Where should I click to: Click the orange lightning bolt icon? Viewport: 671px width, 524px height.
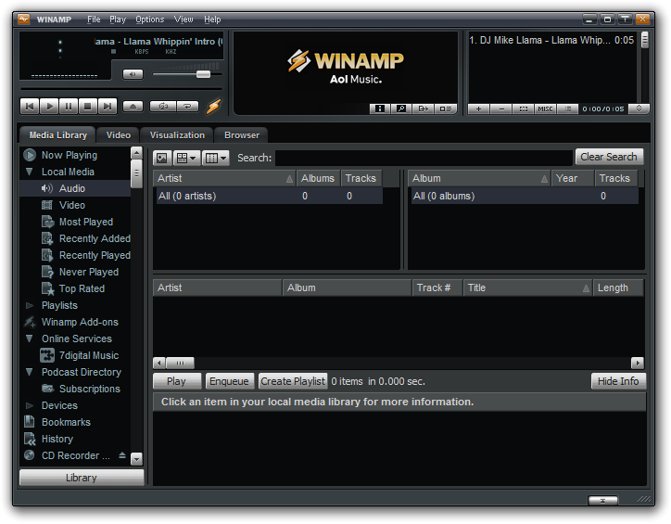pyautogui.click(x=213, y=106)
